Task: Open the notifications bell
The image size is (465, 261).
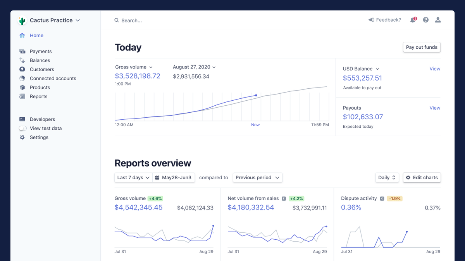Action: tap(412, 20)
